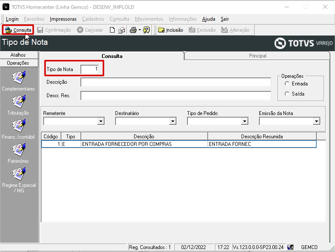Screen dimensions: 335x252
Task: Select the Entrada radio button
Action: coord(287,84)
